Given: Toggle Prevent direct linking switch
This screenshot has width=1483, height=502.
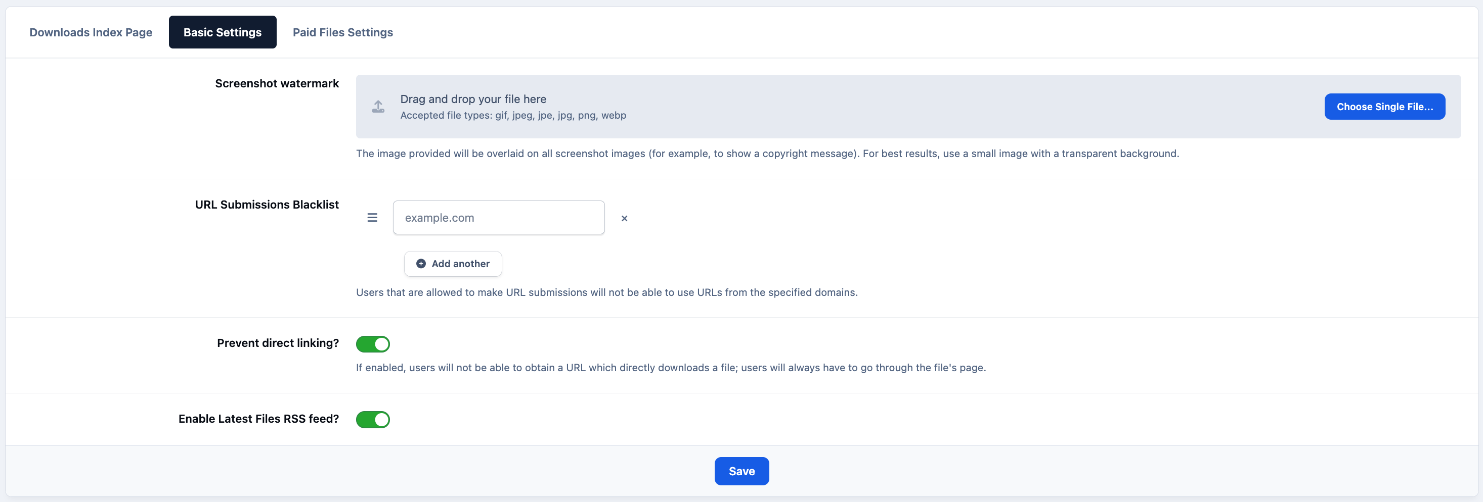Looking at the screenshot, I should point(372,344).
